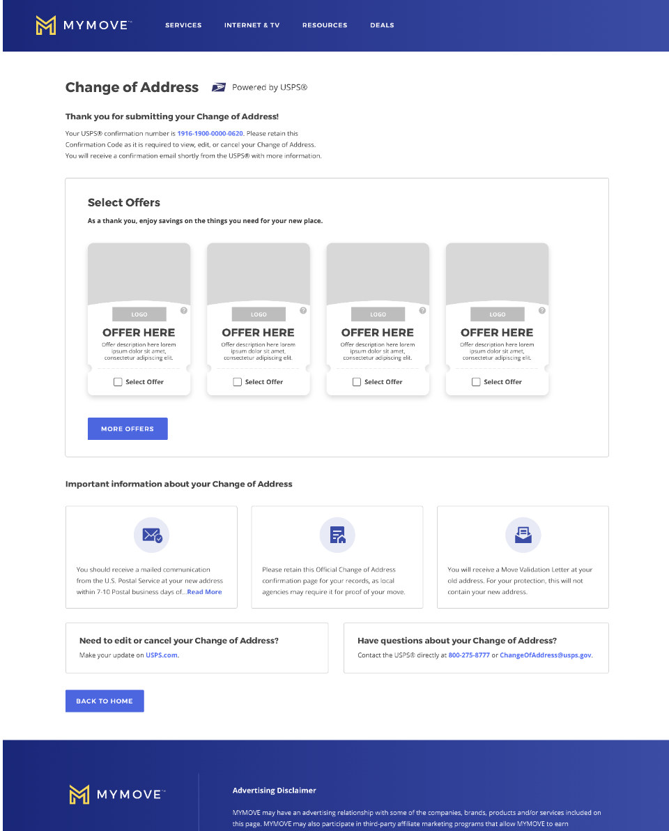This screenshot has width=669, height=831.
Task: Click the third offer card image placeholder
Action: click(x=378, y=273)
